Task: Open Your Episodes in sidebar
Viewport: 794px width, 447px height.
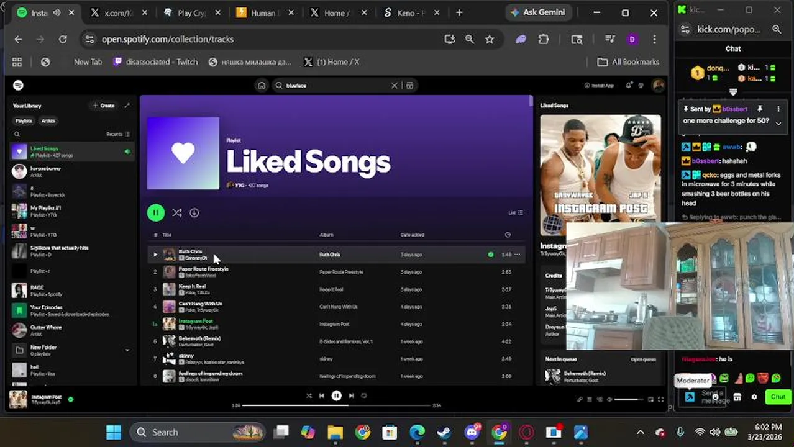Action: tap(73, 310)
